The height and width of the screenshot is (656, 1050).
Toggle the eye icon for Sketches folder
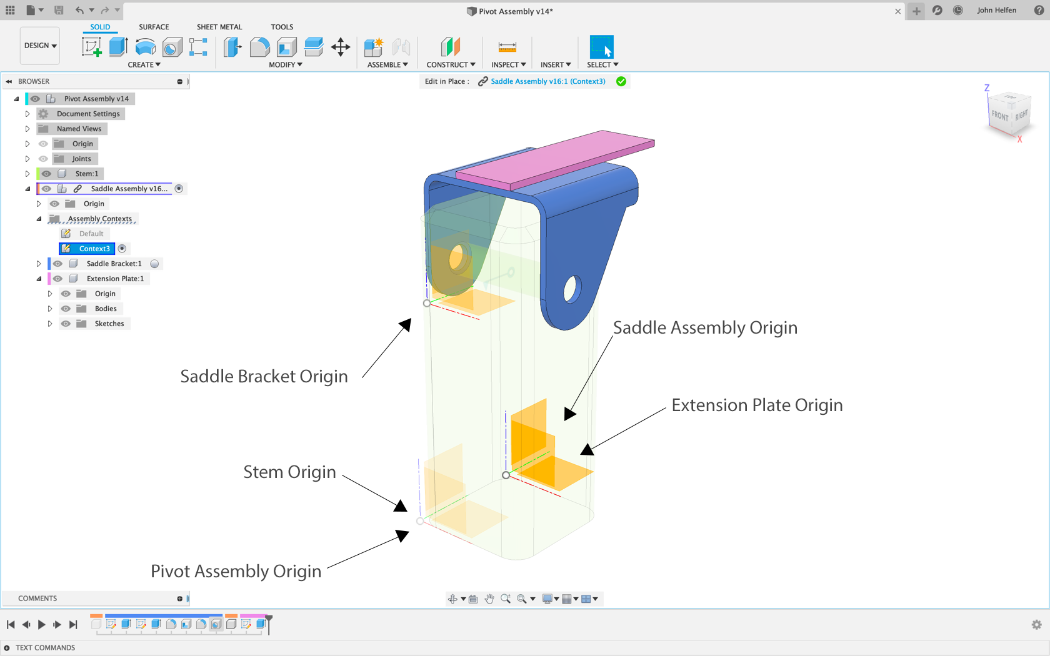(x=66, y=324)
